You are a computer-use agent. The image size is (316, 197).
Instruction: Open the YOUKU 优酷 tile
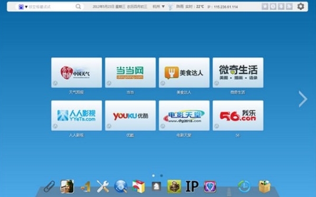130,116
